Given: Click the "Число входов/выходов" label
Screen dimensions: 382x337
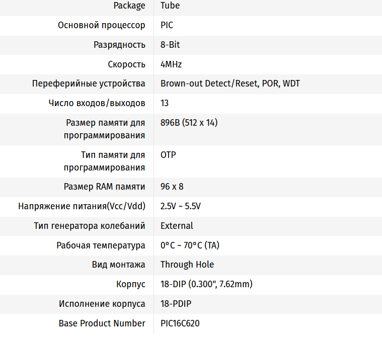Looking at the screenshot, I should [97, 103].
